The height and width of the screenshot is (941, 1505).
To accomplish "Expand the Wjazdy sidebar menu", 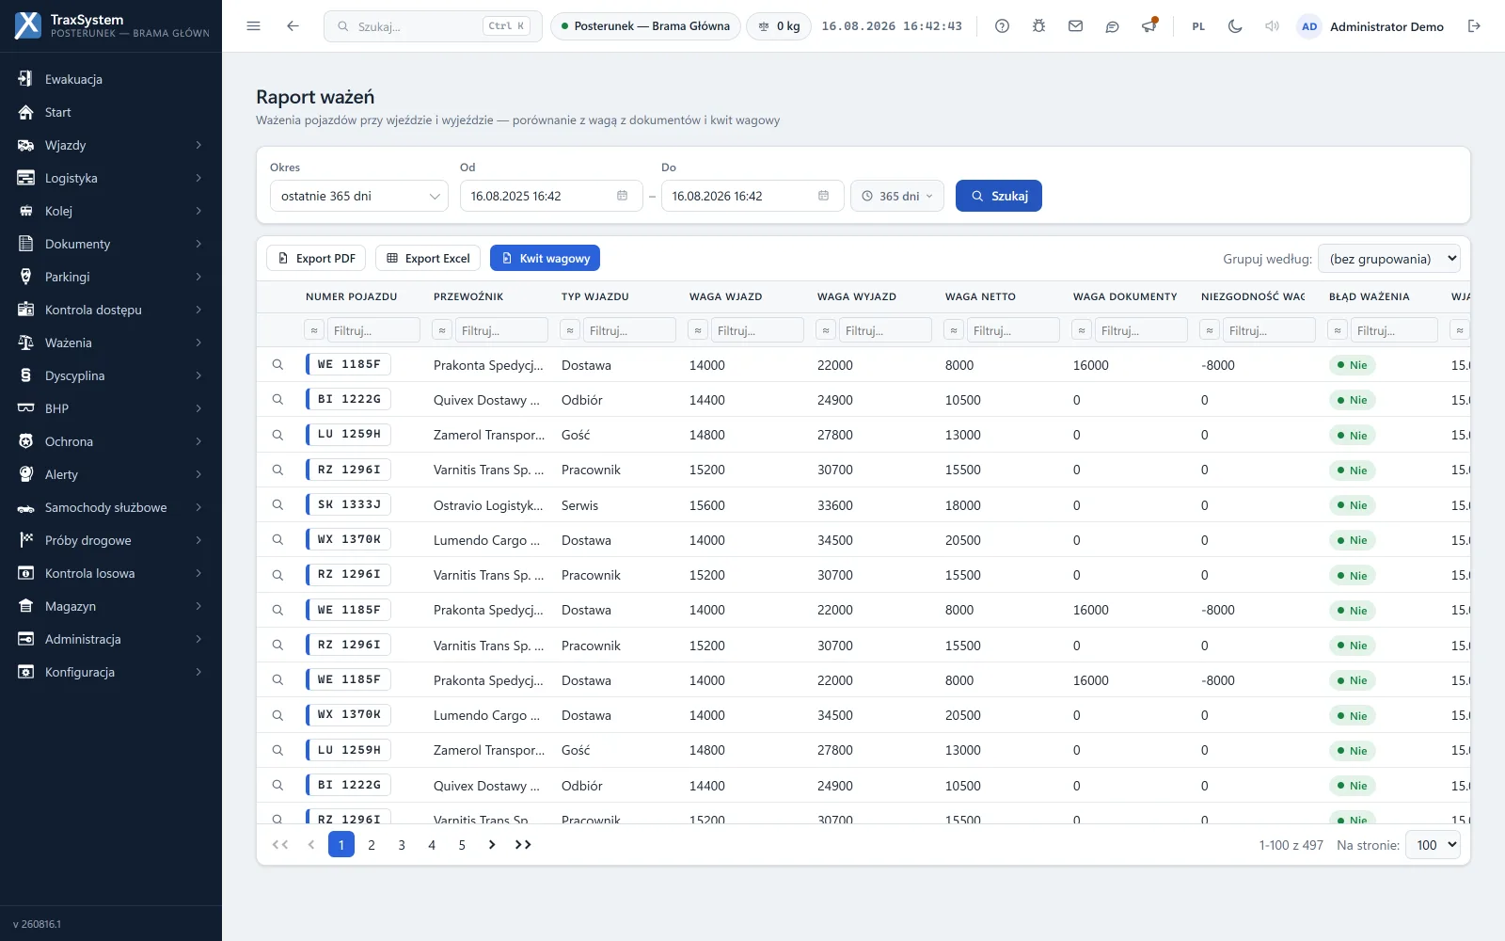I will click(x=111, y=145).
